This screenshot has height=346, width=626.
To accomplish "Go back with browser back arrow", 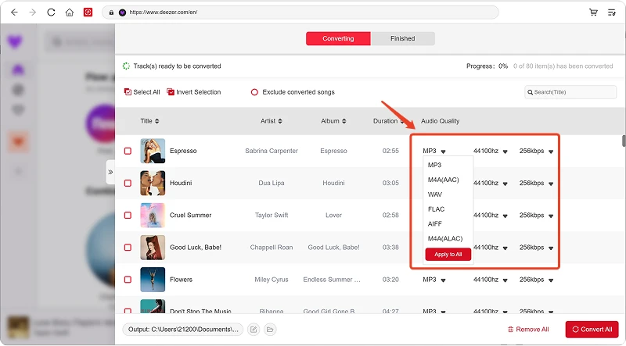I will 14,12.
